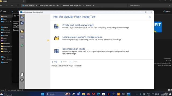Image resolution: width=172 pixels, height=96 pixels.
Task: Expand chevron after Start backup breadcrumb
Action: (36, 5)
